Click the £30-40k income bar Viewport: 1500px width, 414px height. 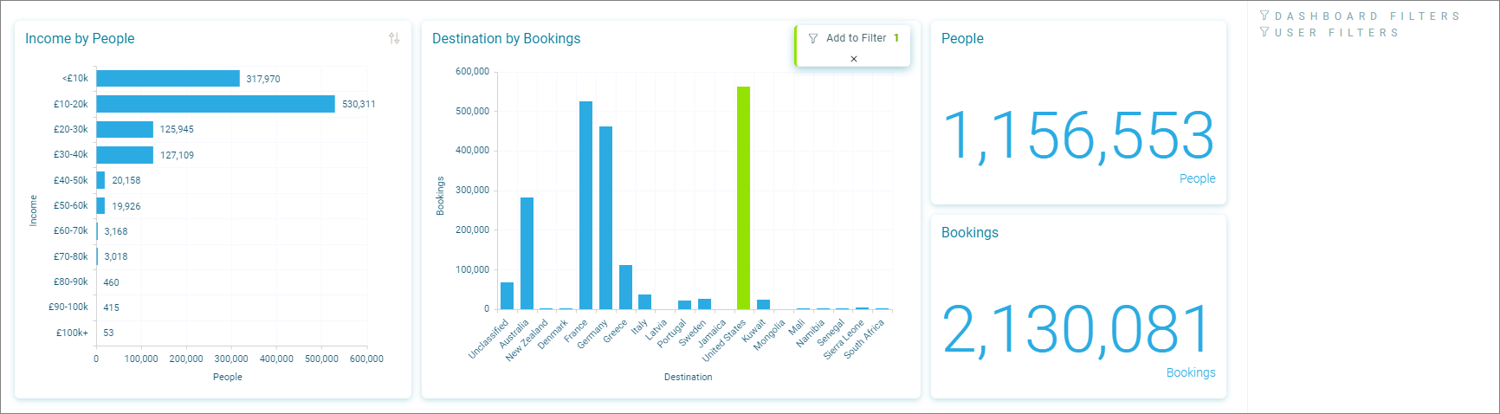coord(125,155)
